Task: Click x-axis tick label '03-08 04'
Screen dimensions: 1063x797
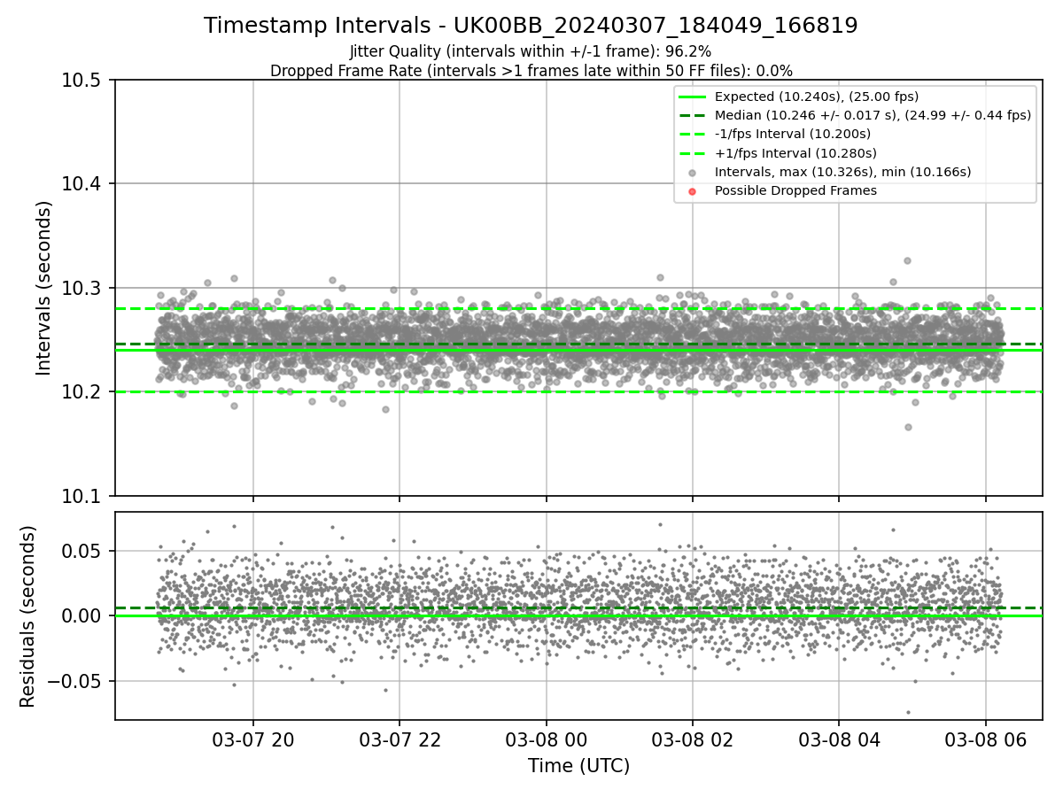Action: pyautogui.click(x=839, y=739)
